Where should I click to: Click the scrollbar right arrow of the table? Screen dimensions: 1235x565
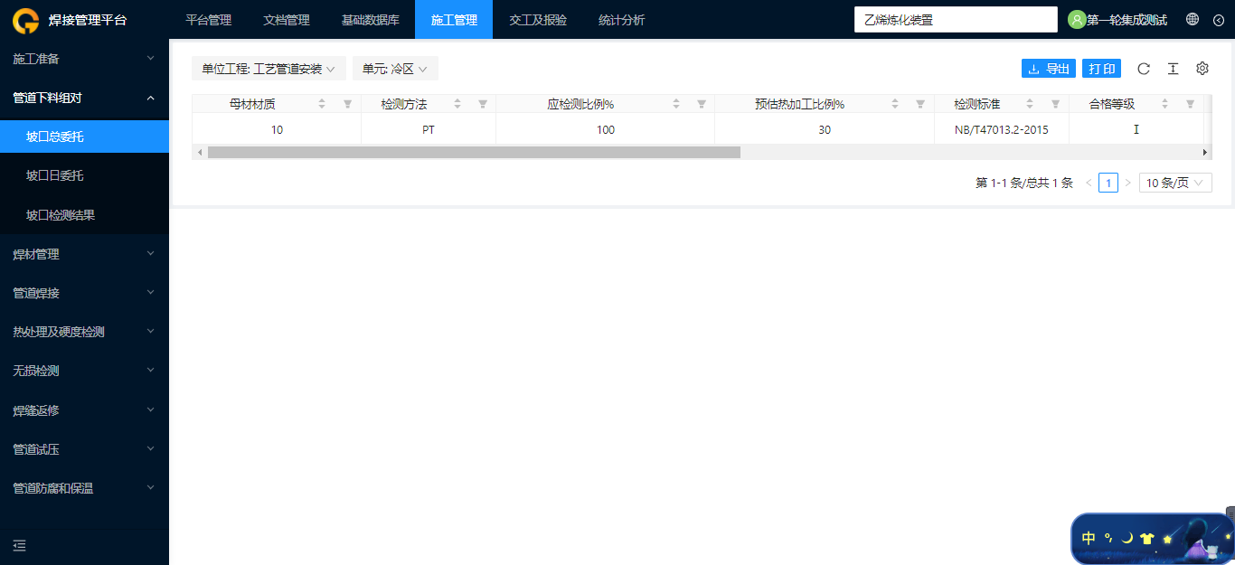click(x=1204, y=152)
